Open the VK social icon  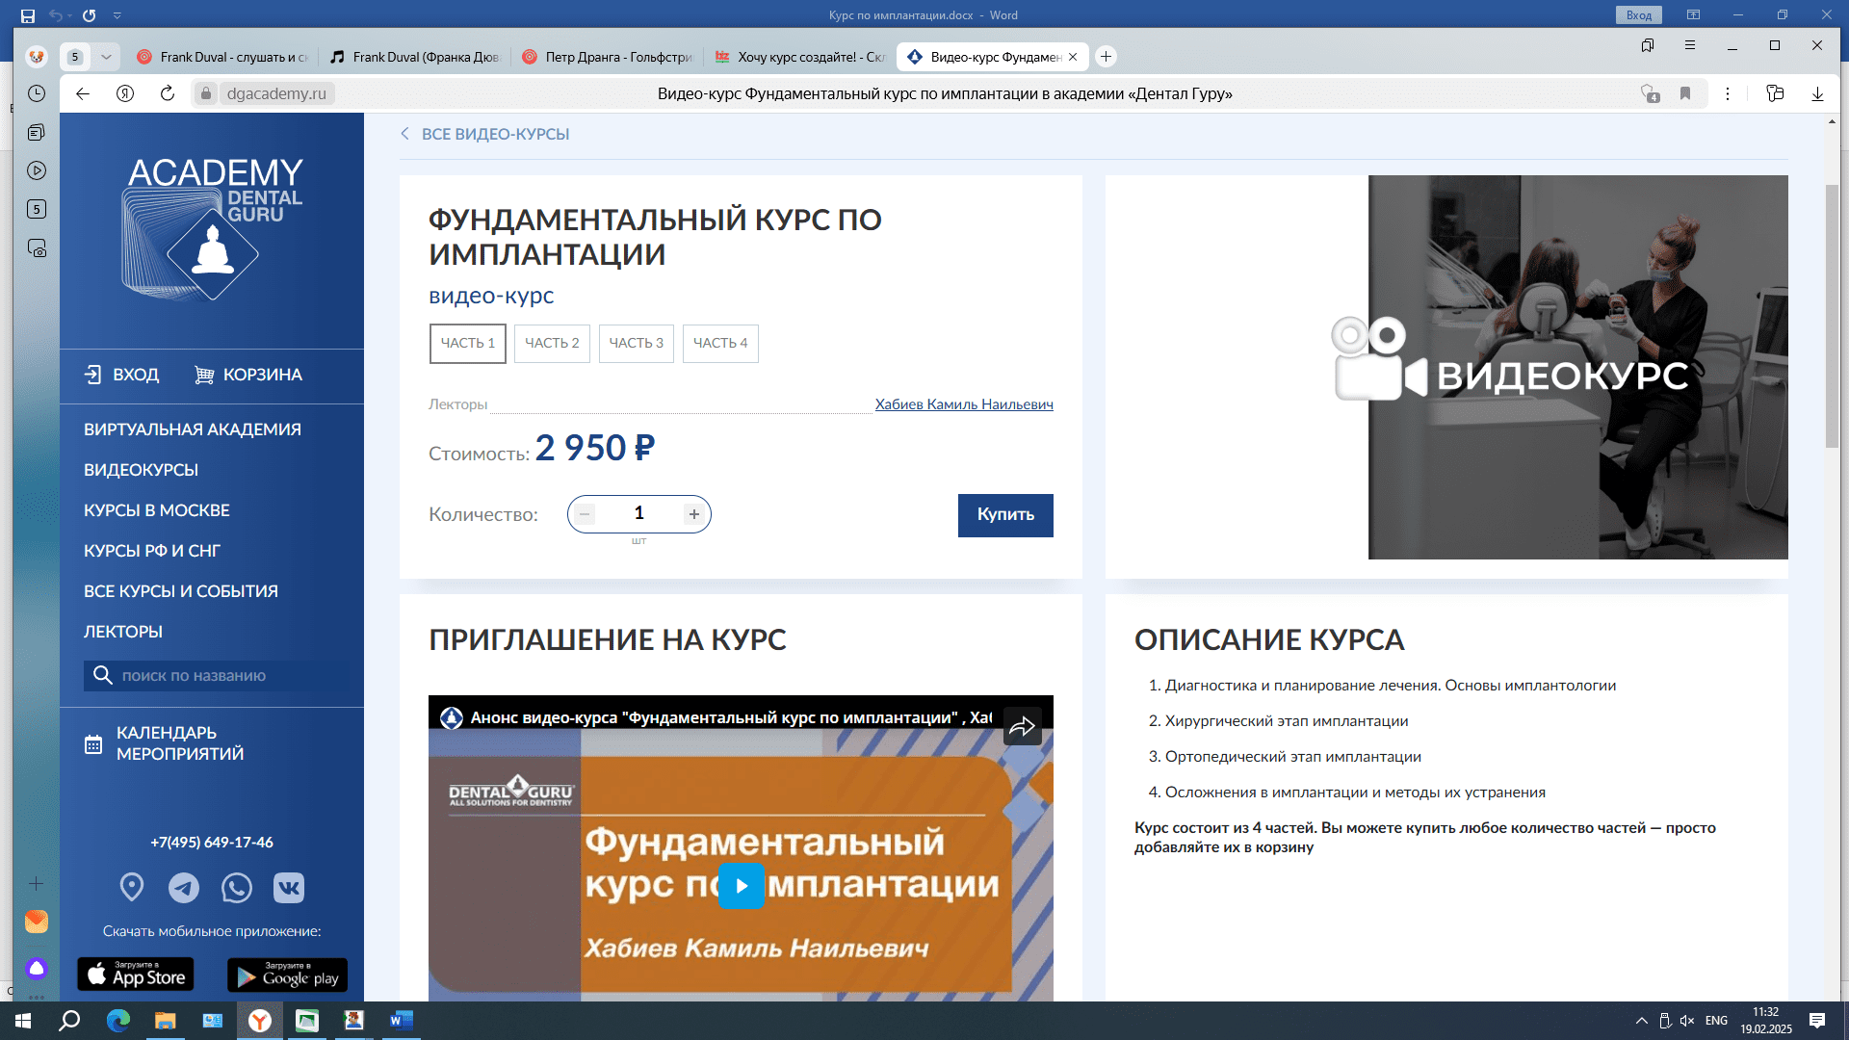[x=289, y=887]
